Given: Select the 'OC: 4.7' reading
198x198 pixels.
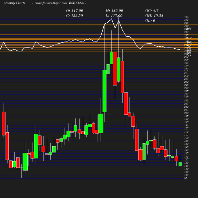Looking at the screenshot, I should coord(152,11).
